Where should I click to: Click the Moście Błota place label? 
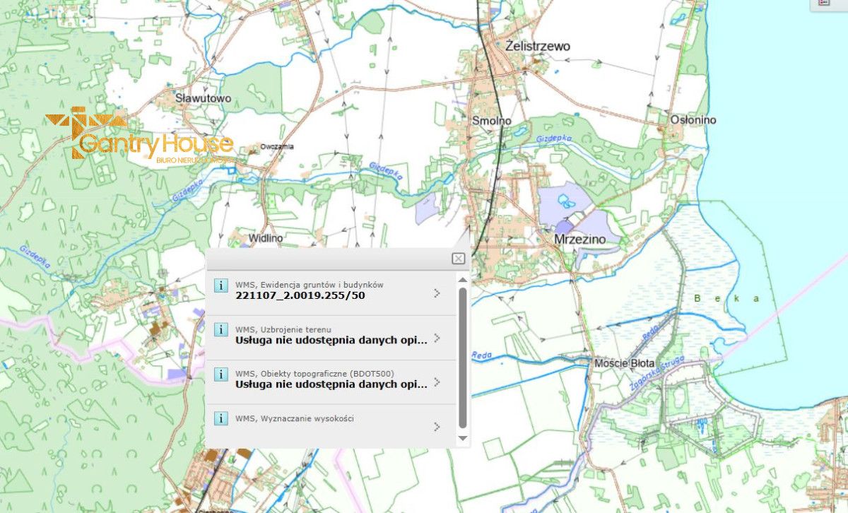(x=623, y=361)
